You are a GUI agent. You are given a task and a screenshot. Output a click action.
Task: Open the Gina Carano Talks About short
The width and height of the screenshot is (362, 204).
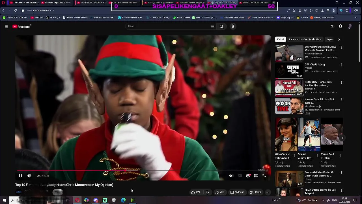point(286,135)
